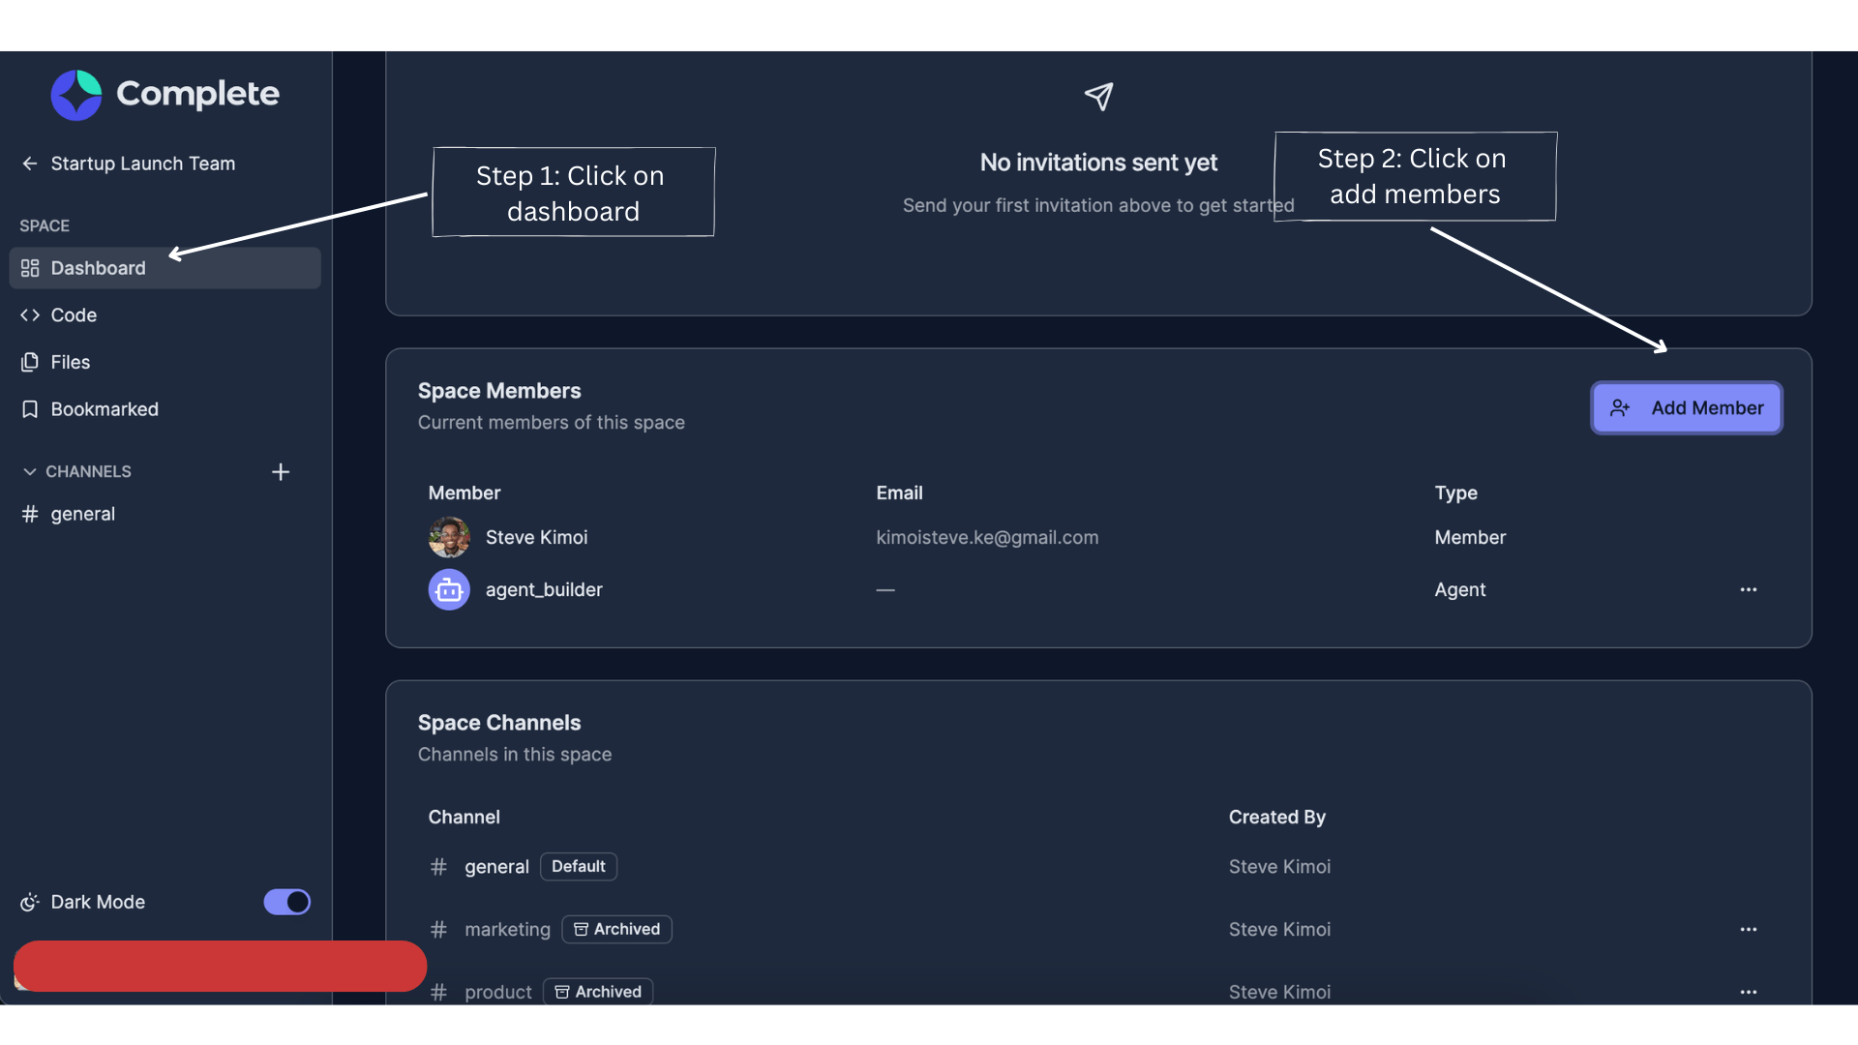The height and width of the screenshot is (1045, 1858).
Task: Open the ellipsis menu for agent_builder
Action: [1748, 589]
